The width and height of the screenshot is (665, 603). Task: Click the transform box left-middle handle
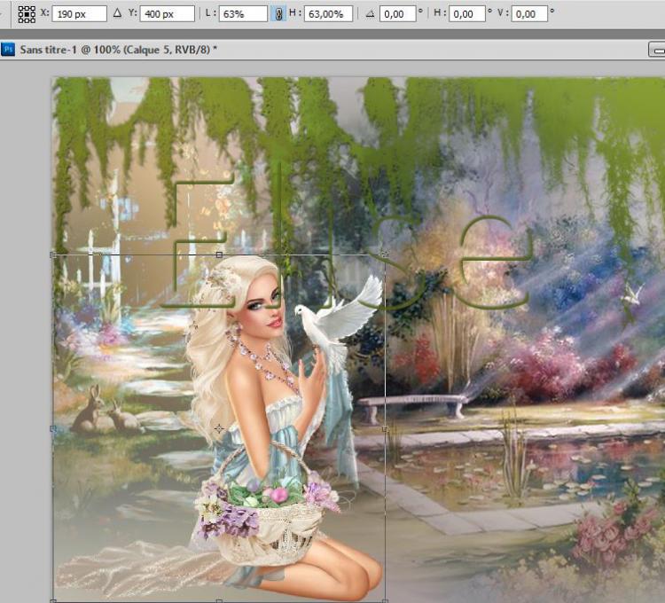pyautogui.click(x=53, y=428)
